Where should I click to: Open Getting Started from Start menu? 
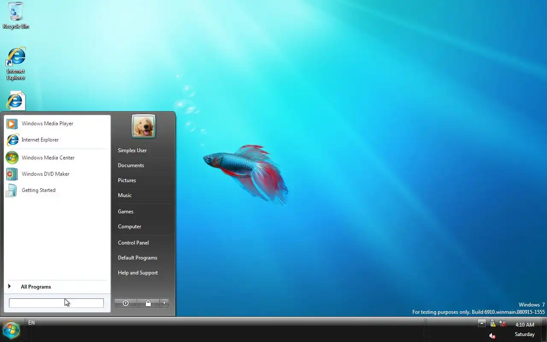(x=57, y=190)
